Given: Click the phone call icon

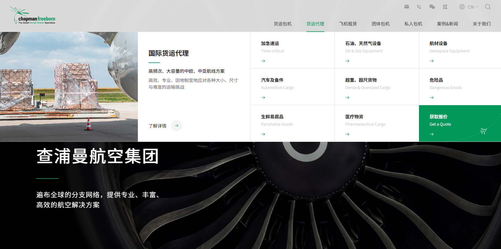Looking at the screenshot, I should [419, 7].
